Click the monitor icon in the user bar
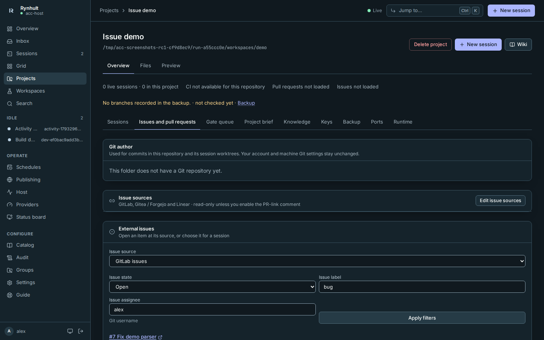This screenshot has width=544, height=340. coord(70,331)
